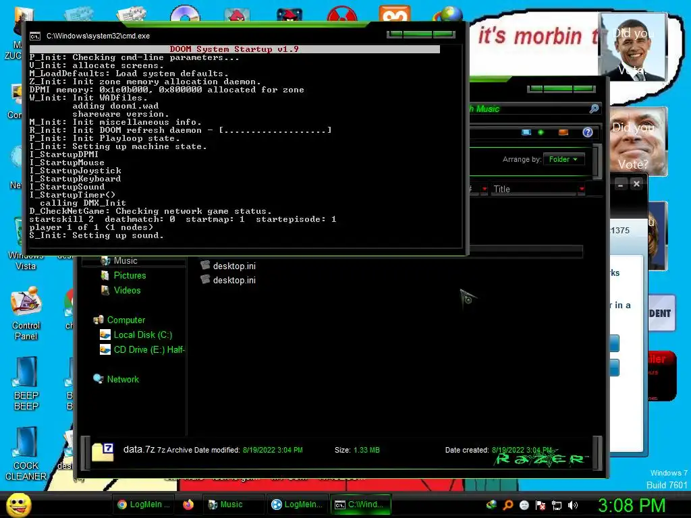Open the Arrange by Folder dropdown
Viewport: 691px width, 518px height.
pos(563,159)
